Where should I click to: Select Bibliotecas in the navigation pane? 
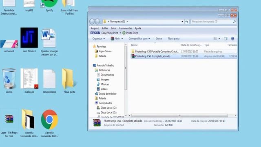pos(102,70)
